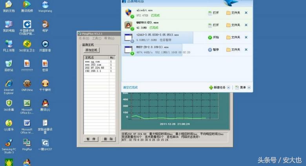This screenshot has height=166, width=306.
Task: Launch 360杀毒 desktop shortcut
Action: click(x=9, y=105)
